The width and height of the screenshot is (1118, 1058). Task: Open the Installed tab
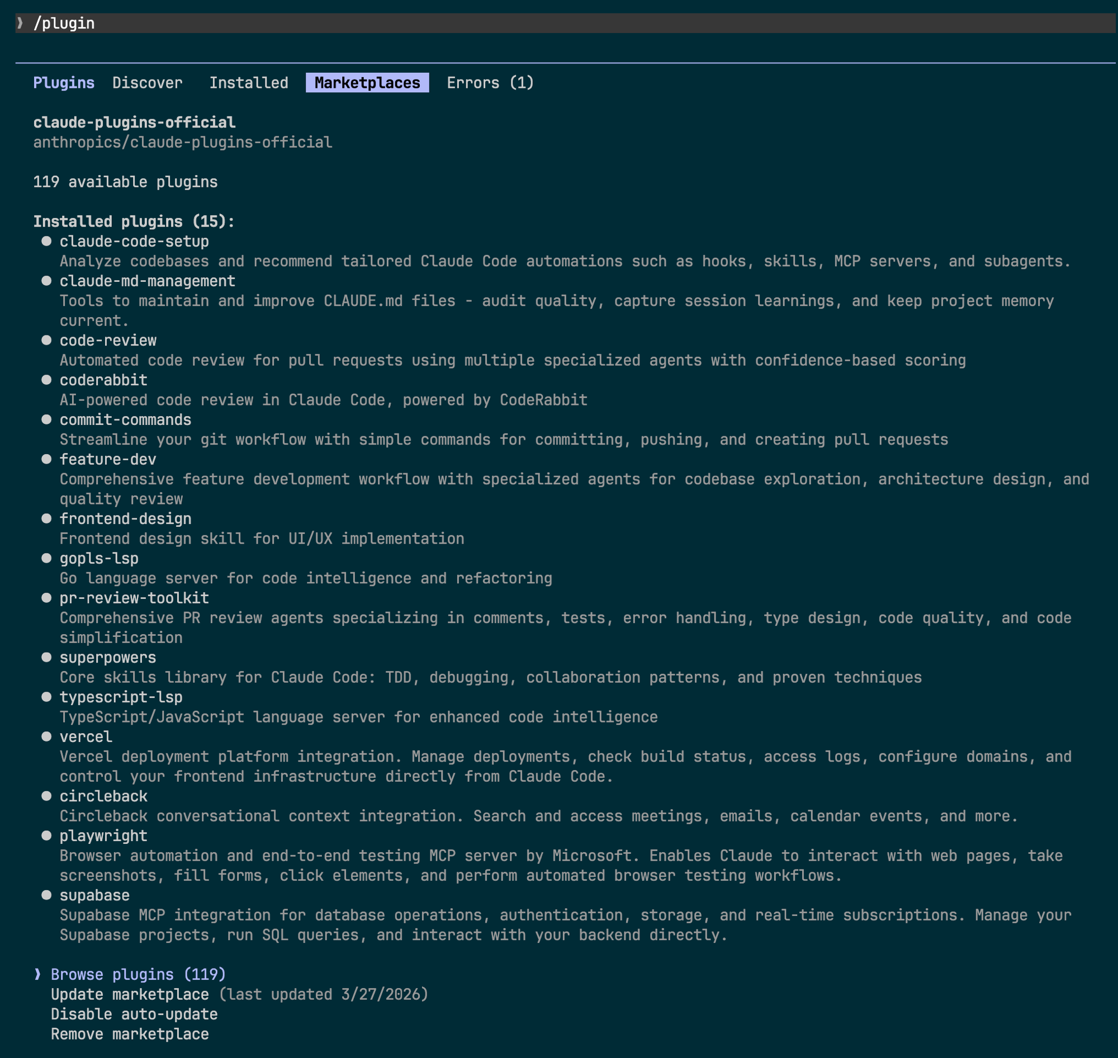(x=249, y=83)
